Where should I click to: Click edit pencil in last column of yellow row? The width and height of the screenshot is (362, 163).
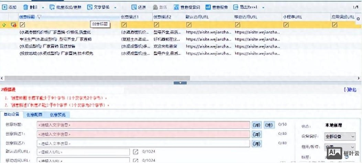(x=335, y=25)
